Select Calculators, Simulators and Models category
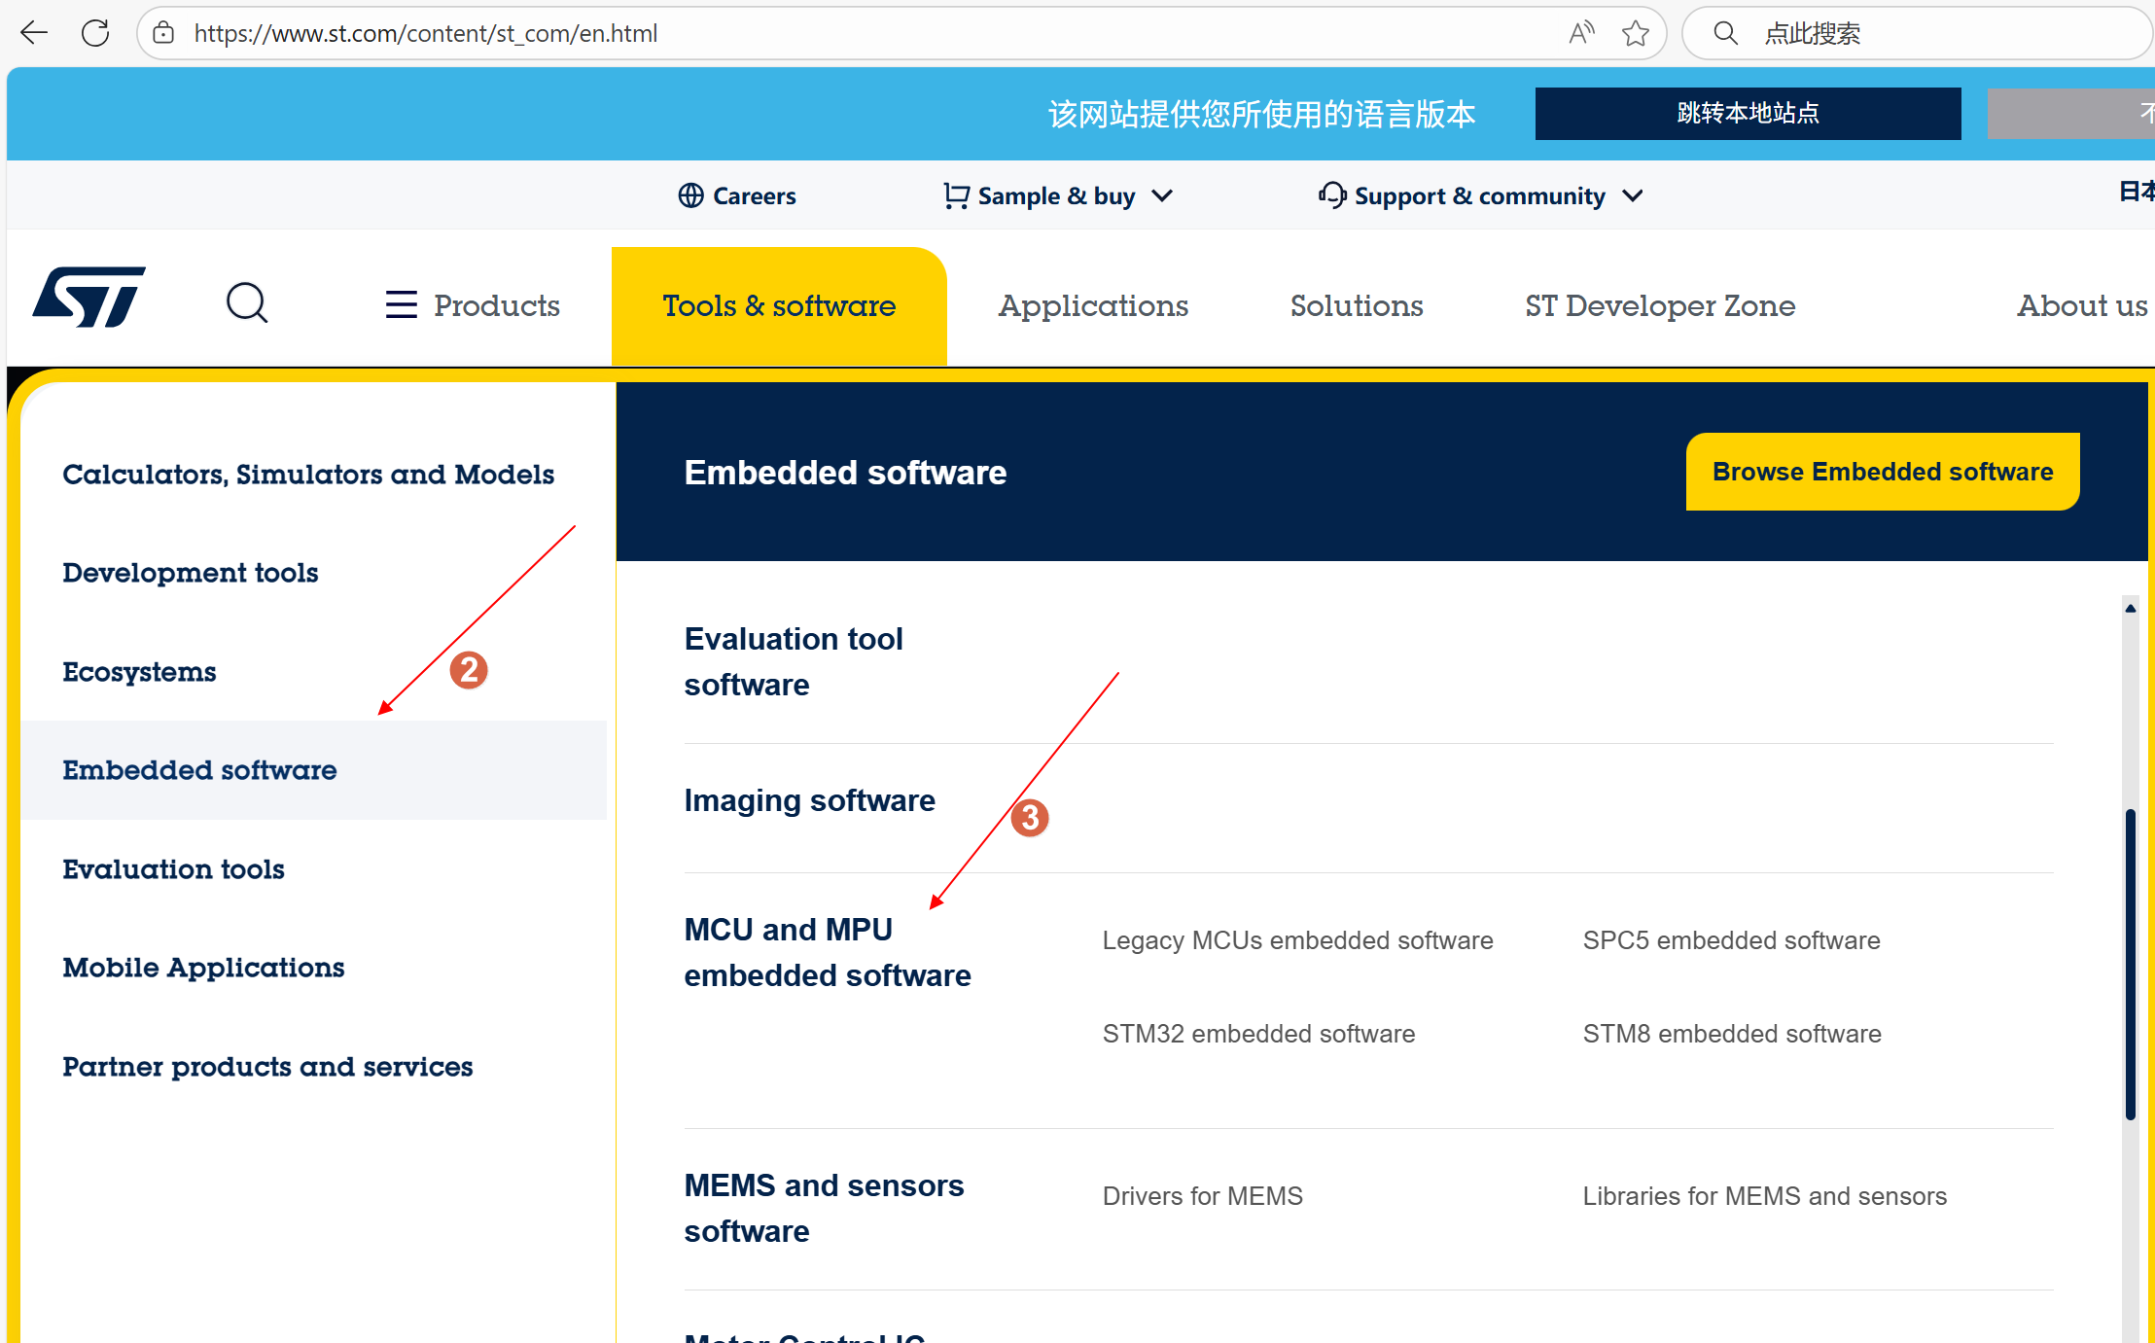Image resolution: width=2155 pixels, height=1343 pixels. 308,475
